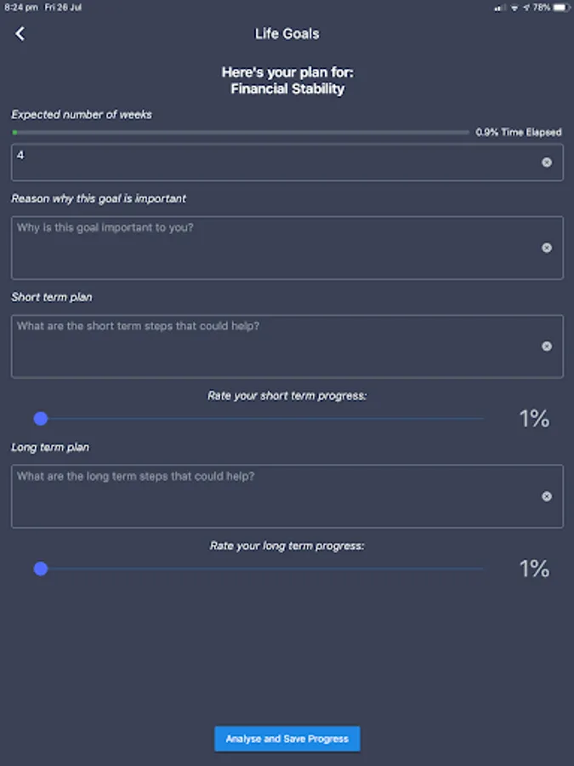Clear the short term plan text field
Viewport: 574px width, 766px height.
pos(548,346)
